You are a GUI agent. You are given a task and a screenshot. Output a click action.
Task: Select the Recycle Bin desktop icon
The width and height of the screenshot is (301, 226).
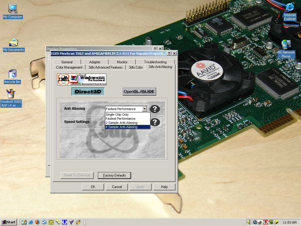click(x=12, y=77)
